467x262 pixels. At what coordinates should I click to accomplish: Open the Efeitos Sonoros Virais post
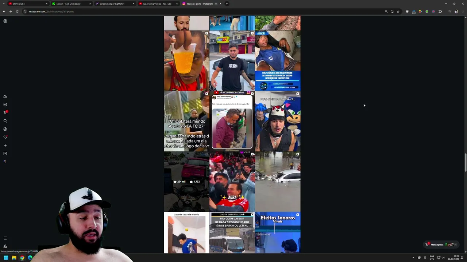pyautogui.click(x=278, y=233)
